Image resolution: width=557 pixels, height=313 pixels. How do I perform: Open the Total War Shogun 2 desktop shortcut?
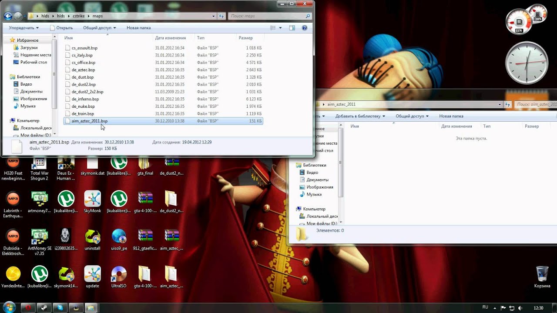40,170
